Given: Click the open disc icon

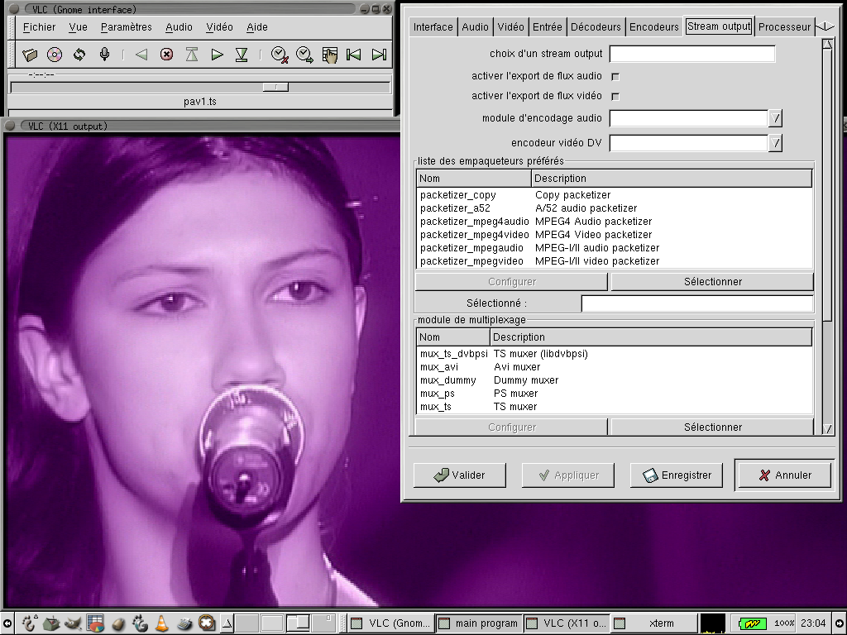Looking at the screenshot, I should pos(55,55).
